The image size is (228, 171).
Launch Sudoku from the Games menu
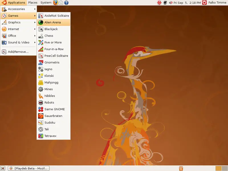pos(54,123)
